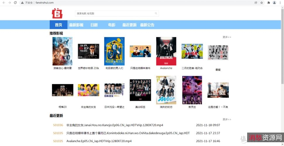284x146 pixels.
Task: Go back using browser back arrow
Action: pyautogui.click(x=4, y=3)
